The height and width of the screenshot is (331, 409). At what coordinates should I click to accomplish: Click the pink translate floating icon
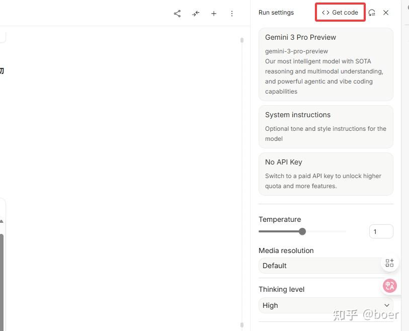pyautogui.click(x=390, y=286)
